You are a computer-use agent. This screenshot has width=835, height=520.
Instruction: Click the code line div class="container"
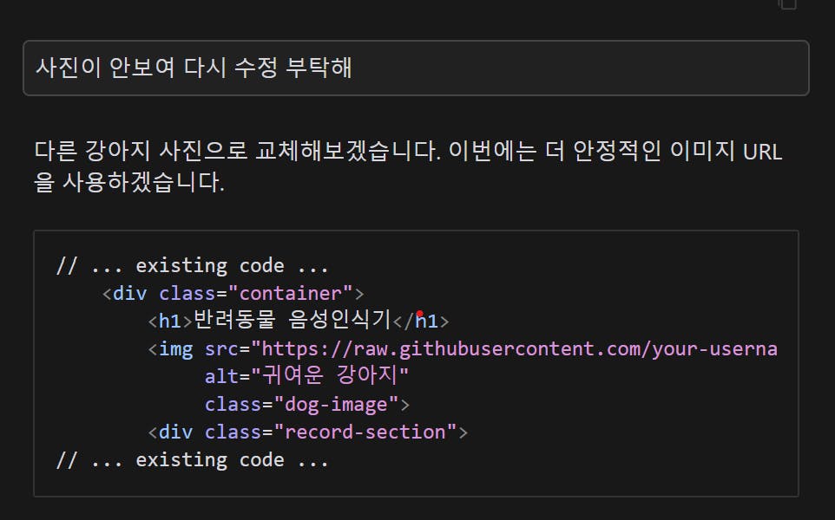coord(233,293)
